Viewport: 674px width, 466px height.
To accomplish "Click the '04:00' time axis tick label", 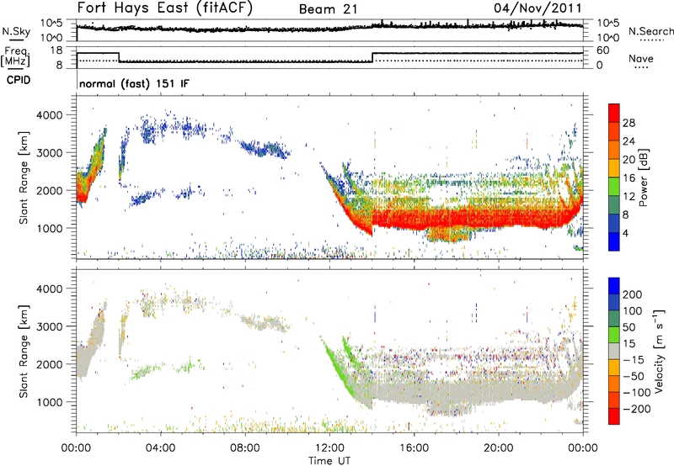I will 161,448.
